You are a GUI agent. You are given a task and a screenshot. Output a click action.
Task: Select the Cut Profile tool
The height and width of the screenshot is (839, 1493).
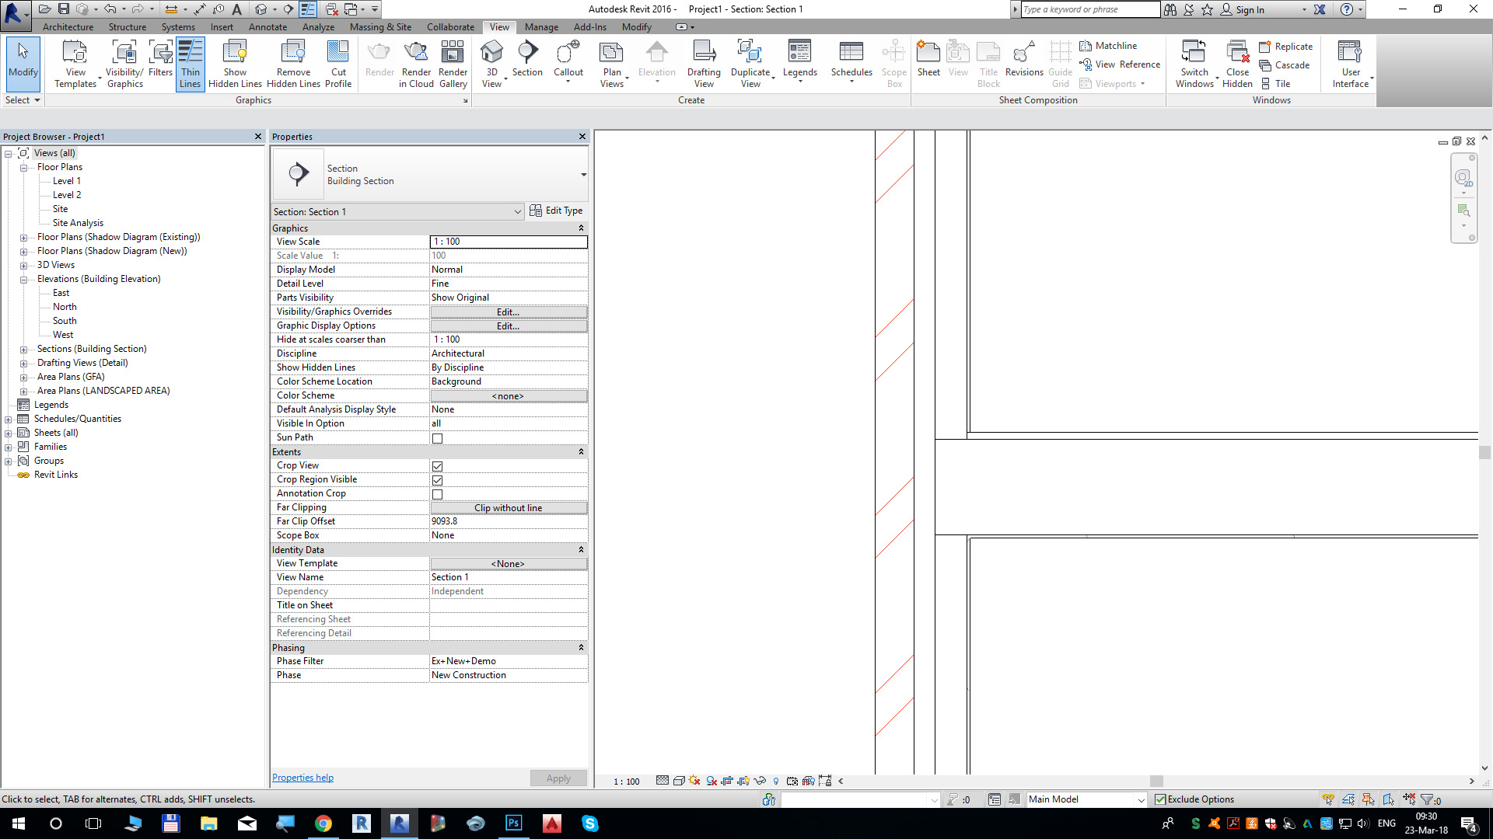[338, 64]
